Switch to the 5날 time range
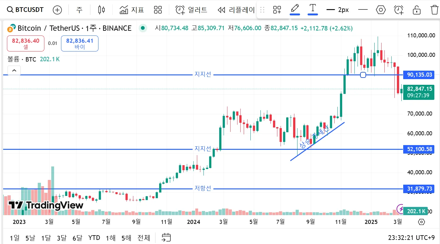The height and width of the screenshot is (244, 440). [x=30, y=238]
